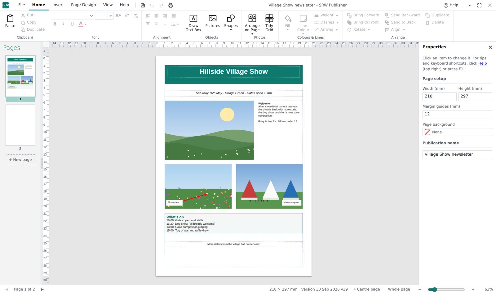496x294 pixels.
Task: Open the Arrange on Page dropdown
Action: pyautogui.click(x=252, y=24)
